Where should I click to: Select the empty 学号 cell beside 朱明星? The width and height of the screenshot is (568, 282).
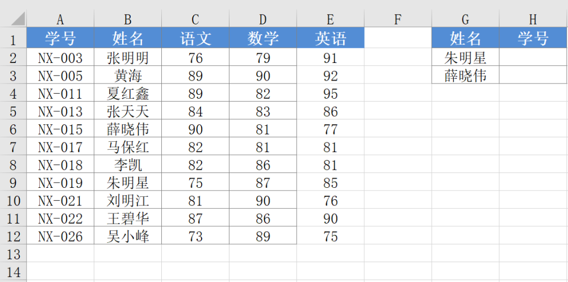point(533,58)
